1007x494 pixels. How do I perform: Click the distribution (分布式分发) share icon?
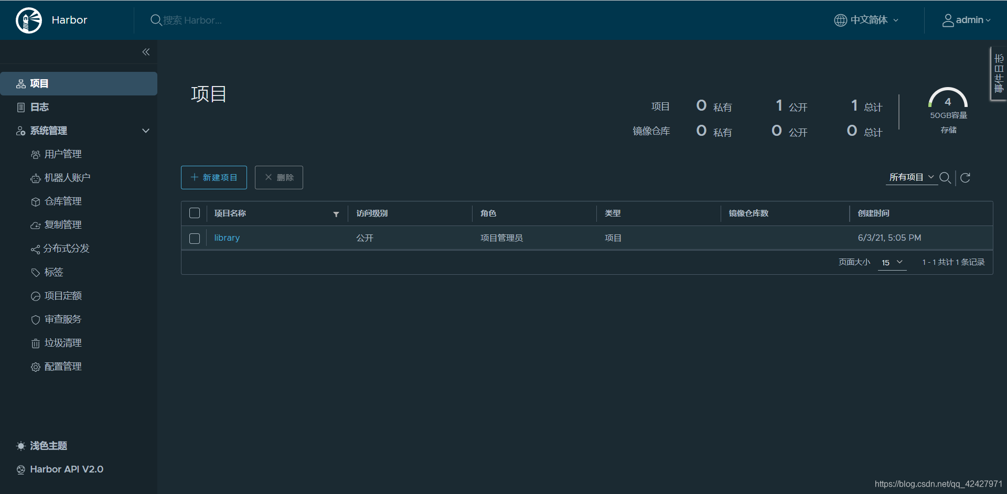point(35,249)
